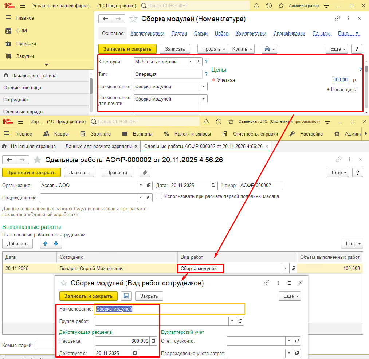Open calendar picker for Дата field
The height and width of the screenshot is (359, 369).
(214, 185)
